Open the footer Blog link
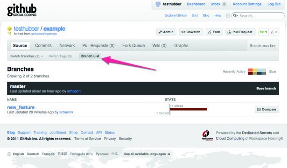The image size is (287, 168). [11, 133]
